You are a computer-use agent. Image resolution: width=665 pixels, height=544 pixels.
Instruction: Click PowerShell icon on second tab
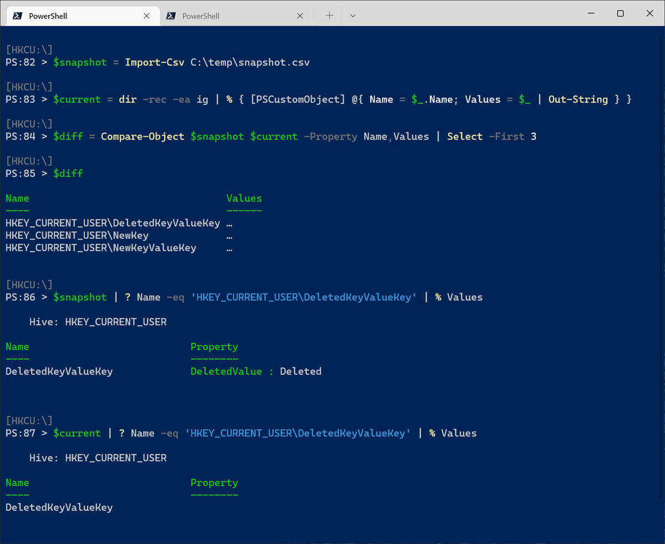tap(171, 16)
